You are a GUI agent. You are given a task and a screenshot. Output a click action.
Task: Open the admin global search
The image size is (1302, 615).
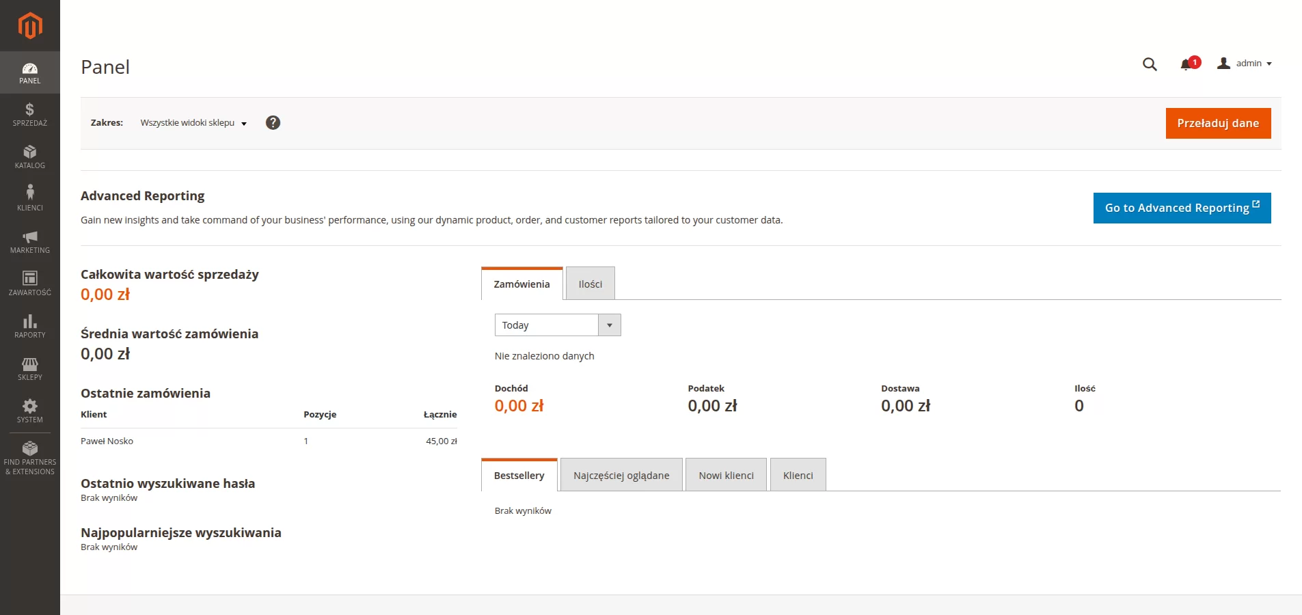coord(1150,64)
